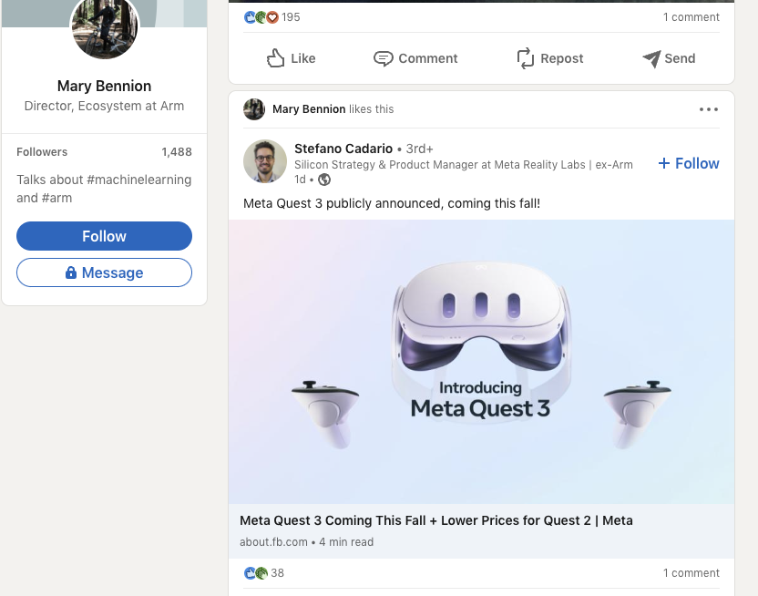The height and width of the screenshot is (596, 758).
Task: Click + Follow next to Stefano Cadario
Action: [689, 163]
